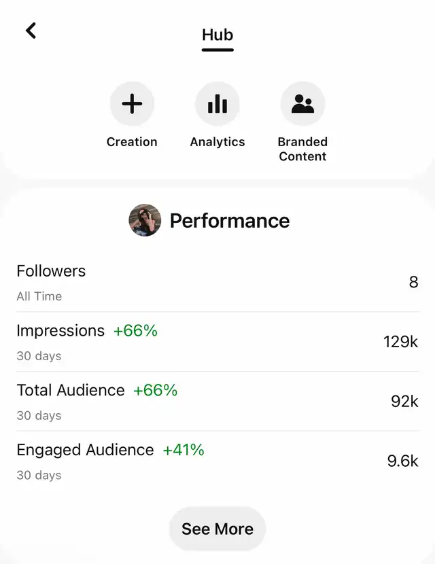Tap the 129k impressions value
The height and width of the screenshot is (564, 435).
coord(400,342)
